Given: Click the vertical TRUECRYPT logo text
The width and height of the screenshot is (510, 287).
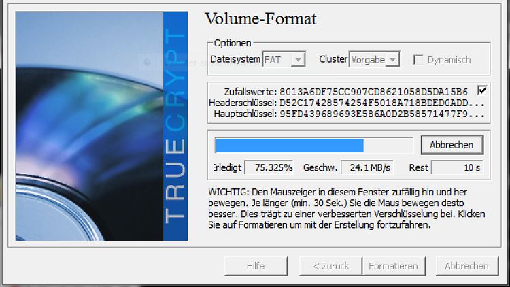Looking at the screenshot, I should coord(175,126).
